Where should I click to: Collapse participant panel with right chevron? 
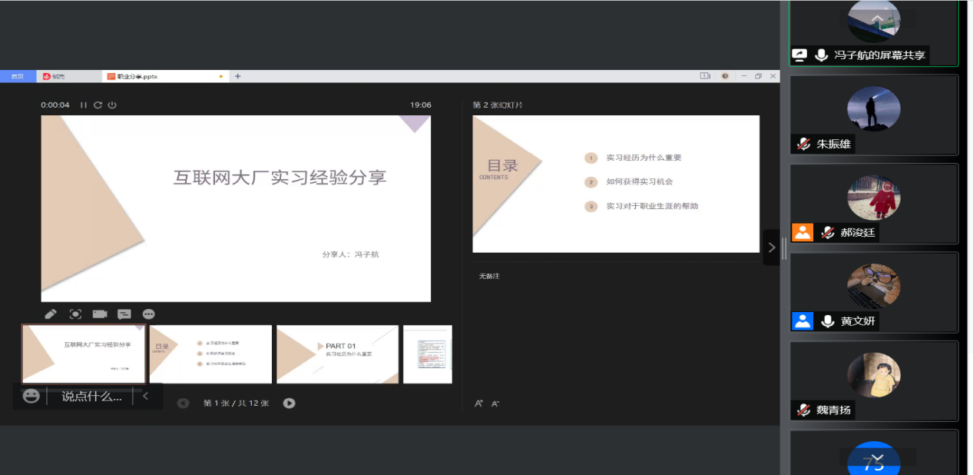(772, 247)
